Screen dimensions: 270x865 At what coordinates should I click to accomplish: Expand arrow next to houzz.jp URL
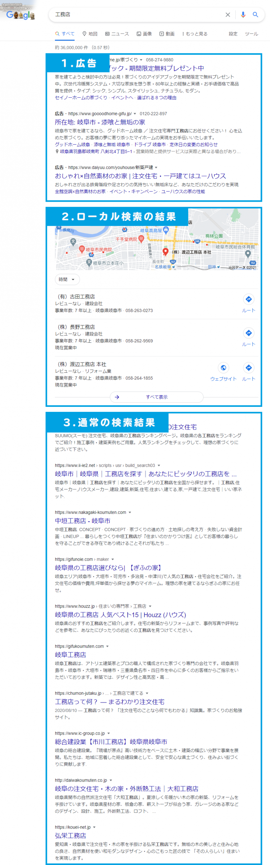(x=150, y=607)
